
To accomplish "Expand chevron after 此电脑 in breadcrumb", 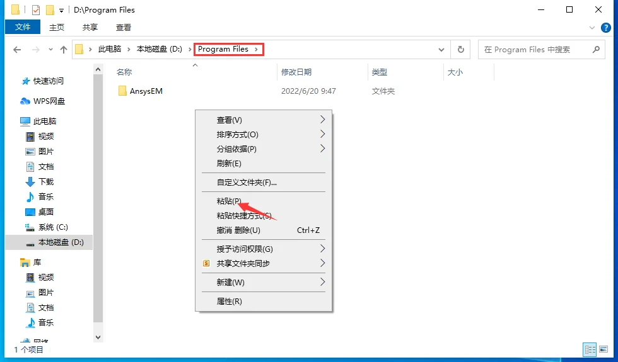I will coord(129,49).
